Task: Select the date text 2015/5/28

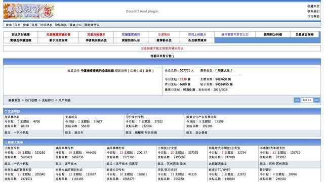Action: click(x=221, y=90)
